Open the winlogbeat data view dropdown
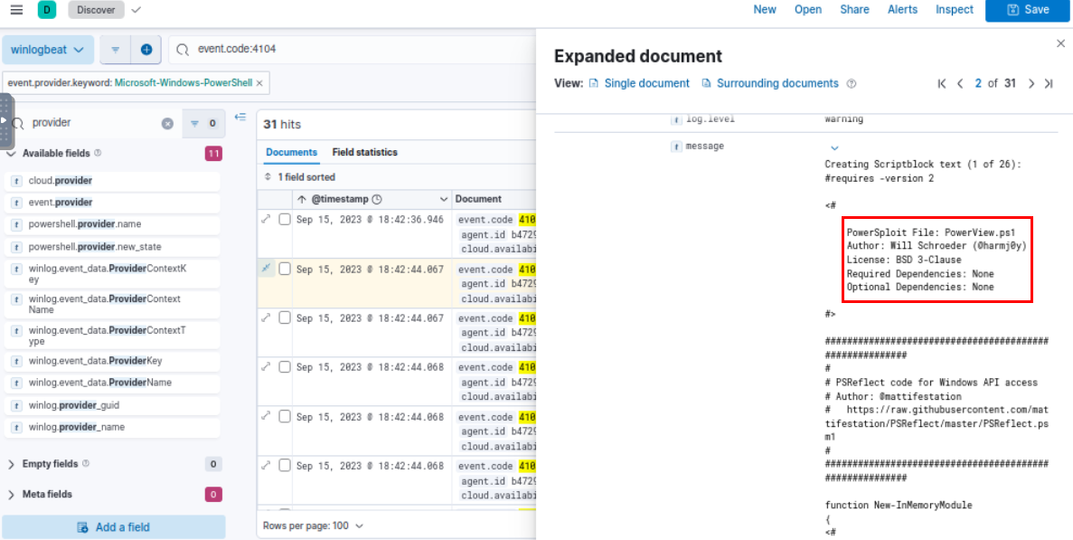The height and width of the screenshot is (540, 1073). (x=48, y=49)
